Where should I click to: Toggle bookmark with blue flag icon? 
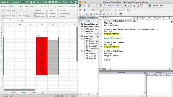coord(121,14)
